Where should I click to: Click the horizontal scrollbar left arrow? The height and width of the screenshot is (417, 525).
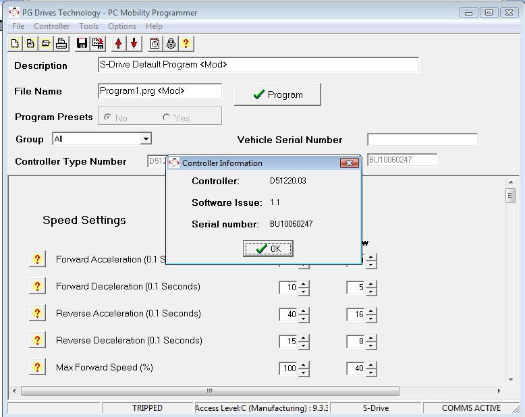coord(14,391)
